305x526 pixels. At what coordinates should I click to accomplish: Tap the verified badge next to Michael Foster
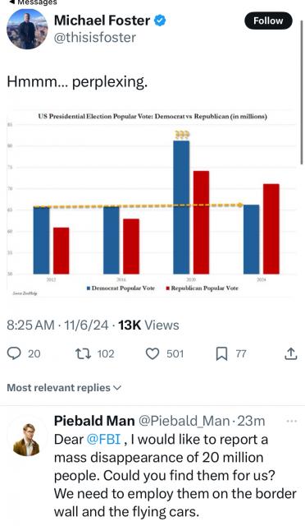[x=160, y=21]
